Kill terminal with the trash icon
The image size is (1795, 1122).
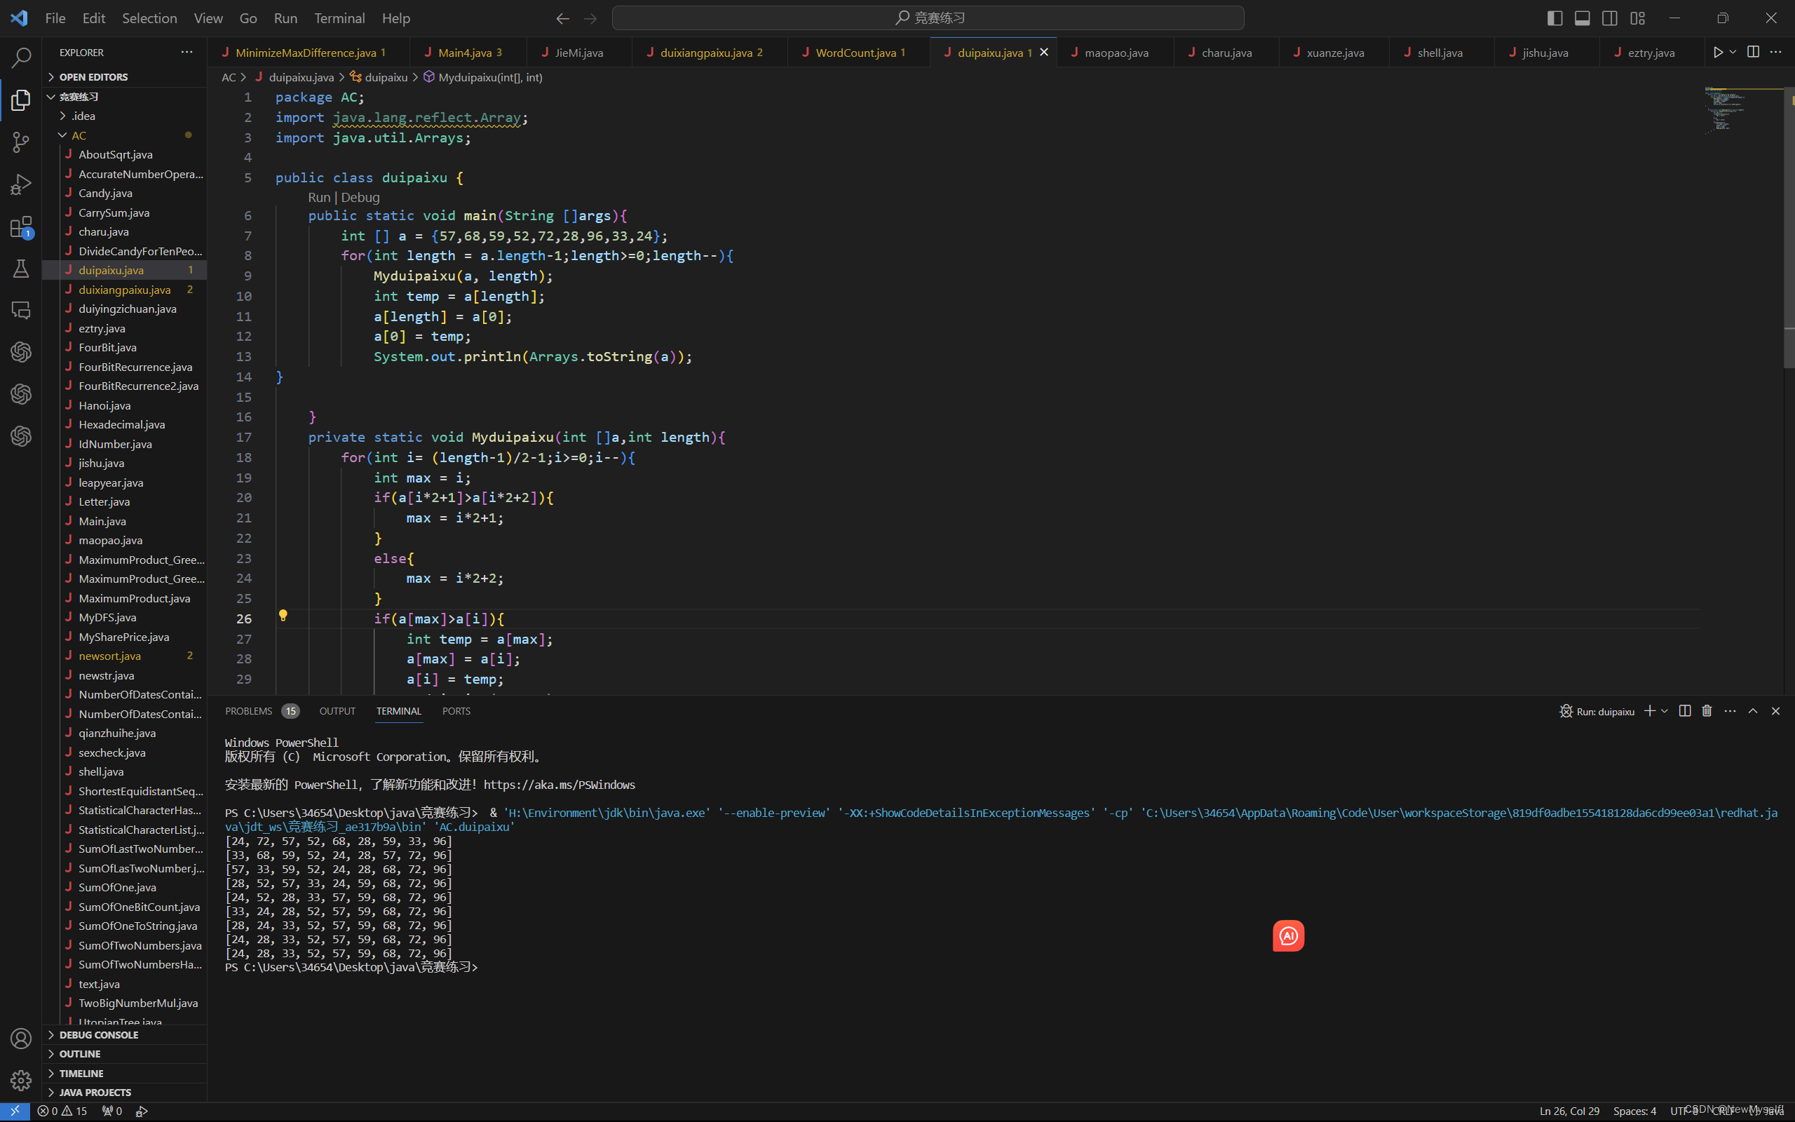1707,711
